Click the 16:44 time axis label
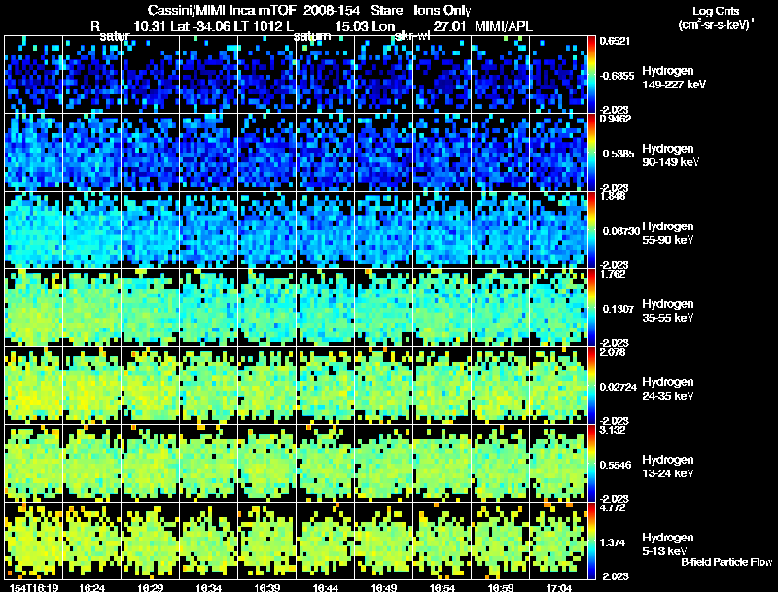 coord(326,587)
